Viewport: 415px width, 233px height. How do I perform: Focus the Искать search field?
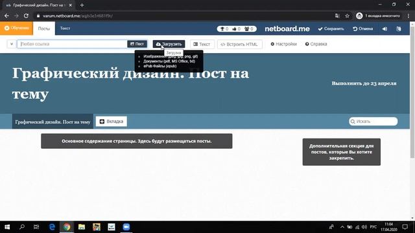coord(373,122)
